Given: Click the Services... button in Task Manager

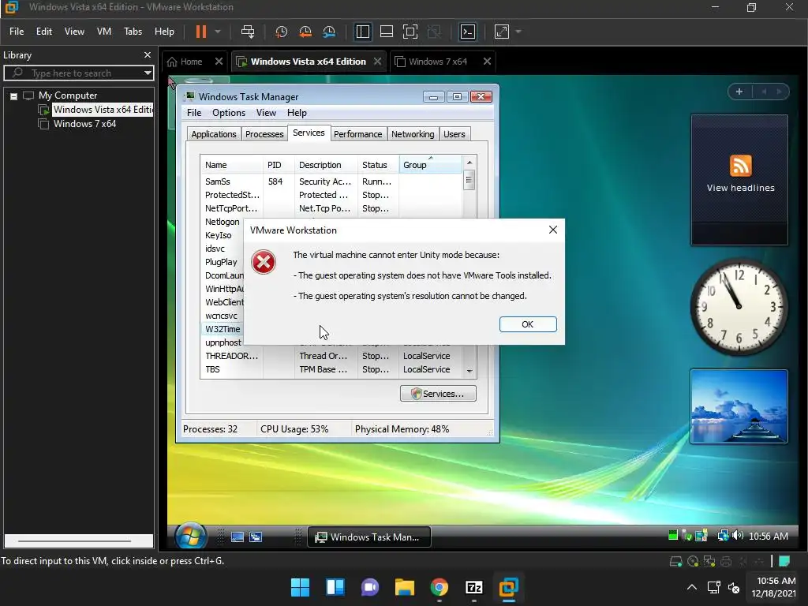Looking at the screenshot, I should pos(438,393).
